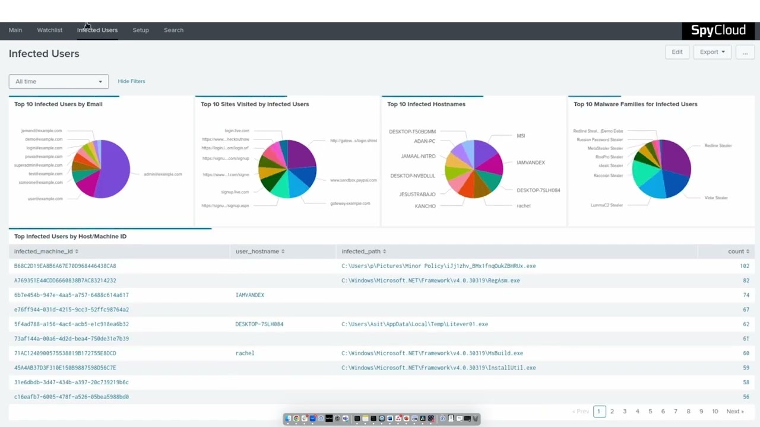Select current page 1 in pagination
The image size is (760, 427).
click(x=598, y=412)
